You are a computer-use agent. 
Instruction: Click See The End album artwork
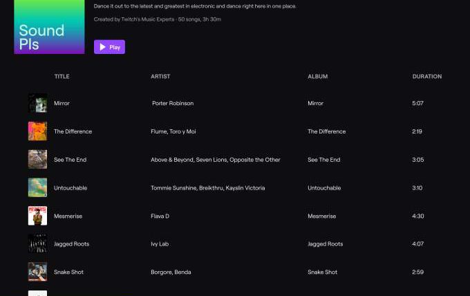pyautogui.click(x=37, y=160)
